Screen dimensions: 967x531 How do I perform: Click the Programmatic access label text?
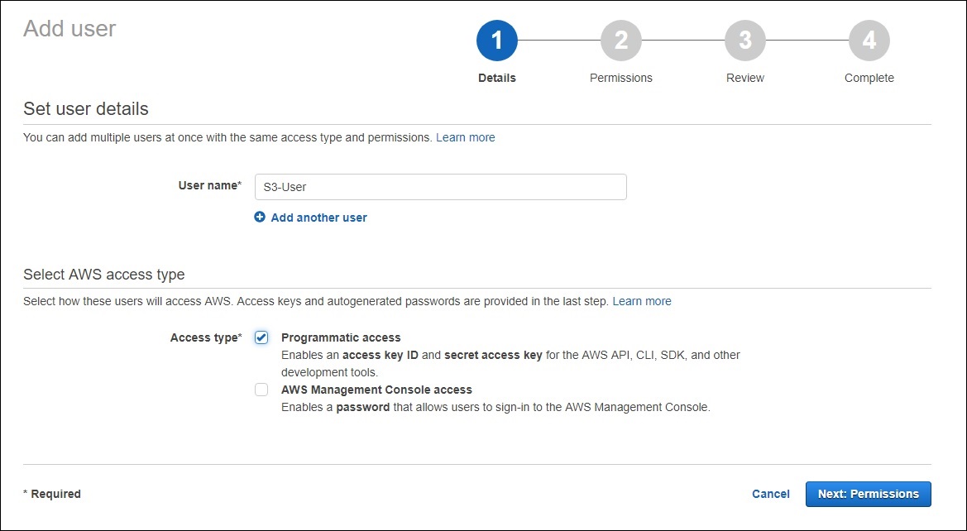(341, 337)
